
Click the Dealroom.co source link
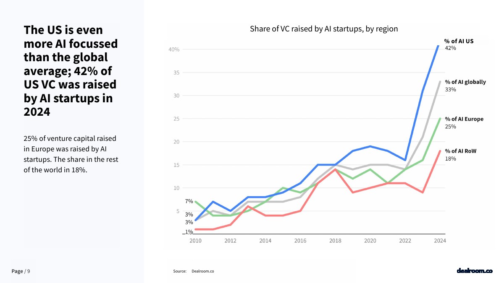[x=202, y=271]
